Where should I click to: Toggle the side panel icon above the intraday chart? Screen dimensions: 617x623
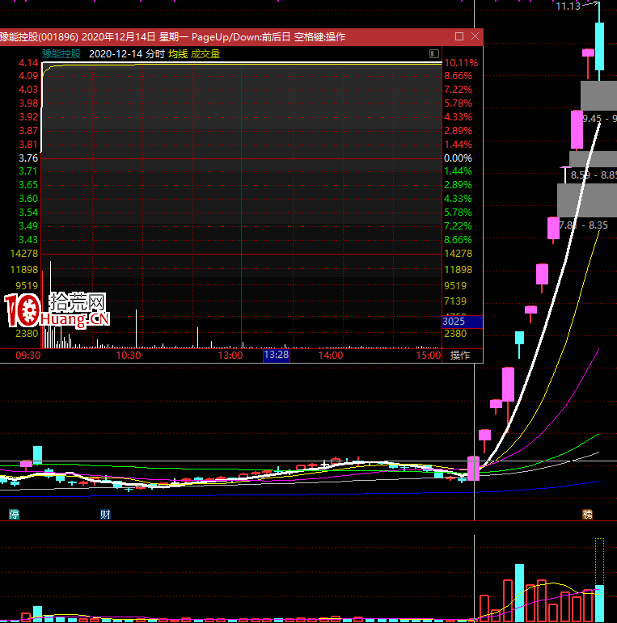click(x=433, y=53)
